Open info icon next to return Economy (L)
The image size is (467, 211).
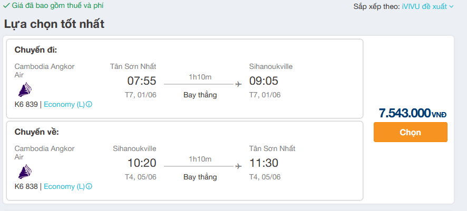click(89, 187)
